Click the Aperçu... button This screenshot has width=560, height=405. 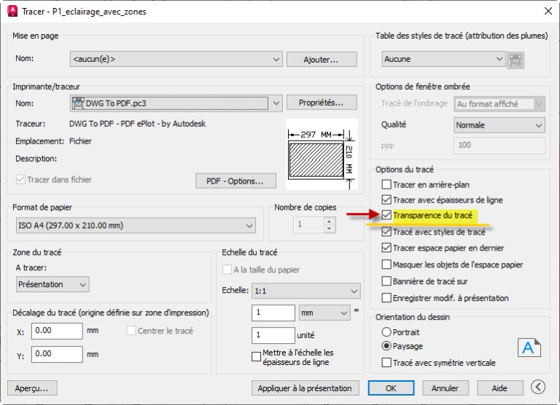(x=32, y=388)
